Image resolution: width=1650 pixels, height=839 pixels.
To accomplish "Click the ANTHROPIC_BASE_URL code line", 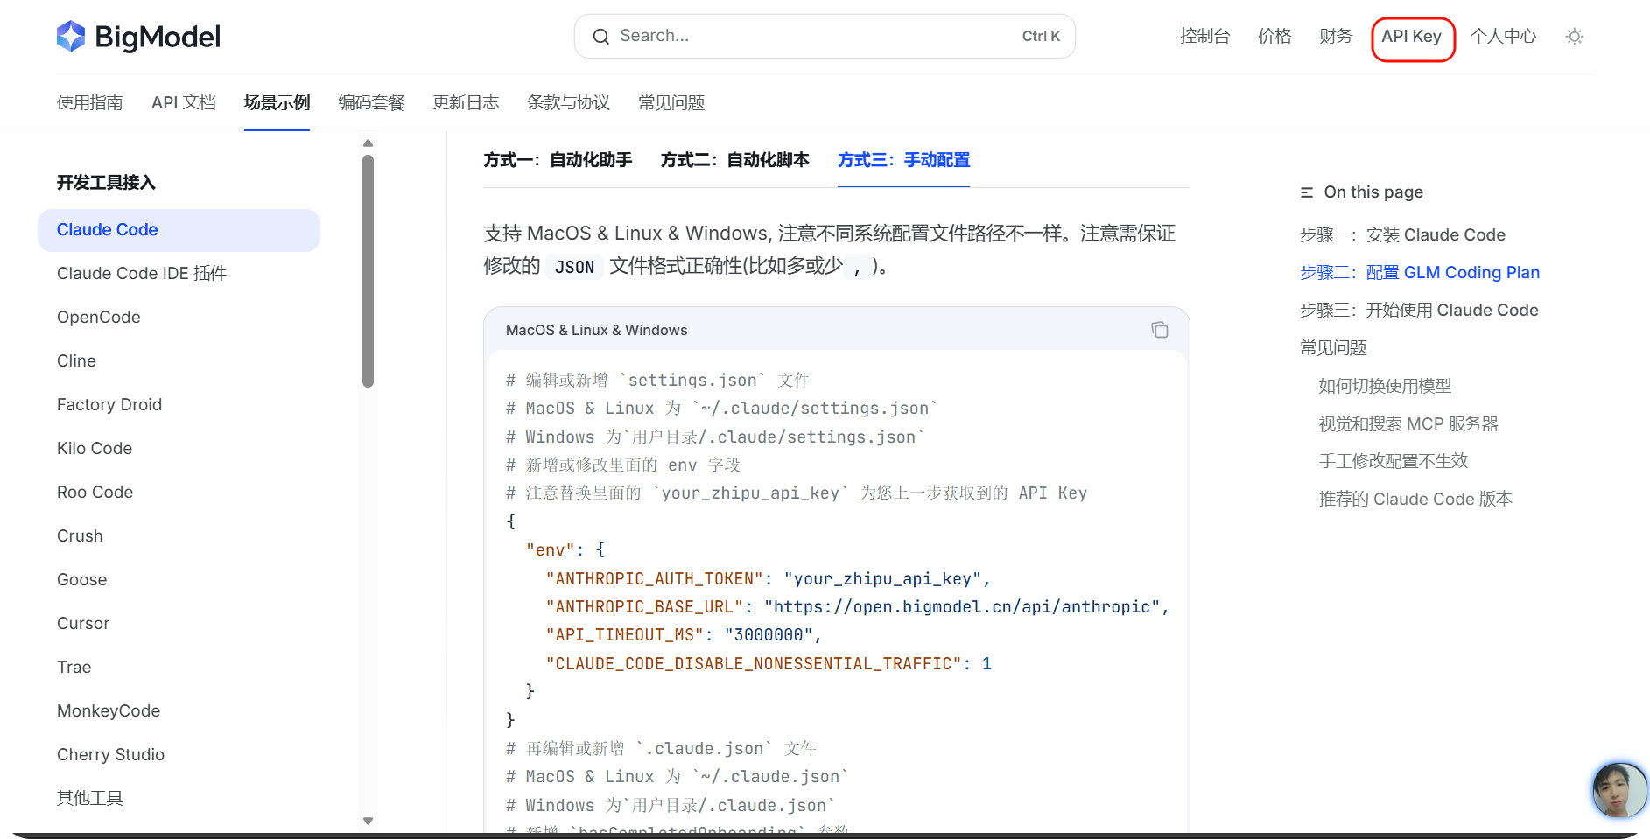I will 857,607.
